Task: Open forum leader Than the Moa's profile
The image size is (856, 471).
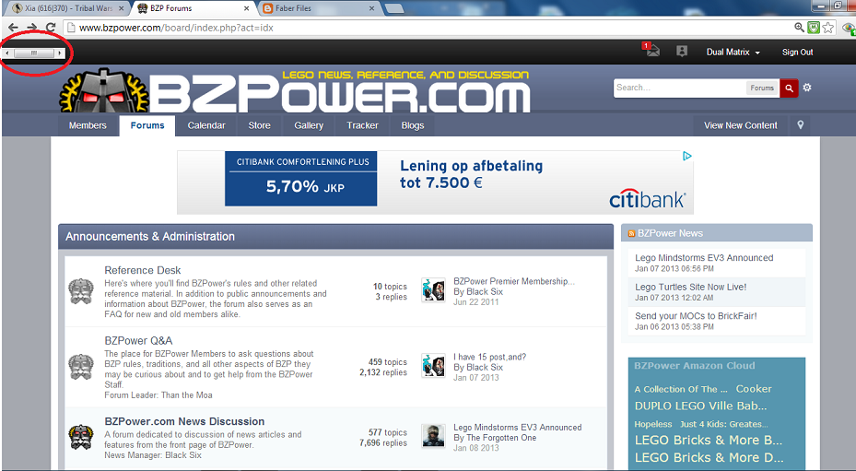Action: click(187, 395)
